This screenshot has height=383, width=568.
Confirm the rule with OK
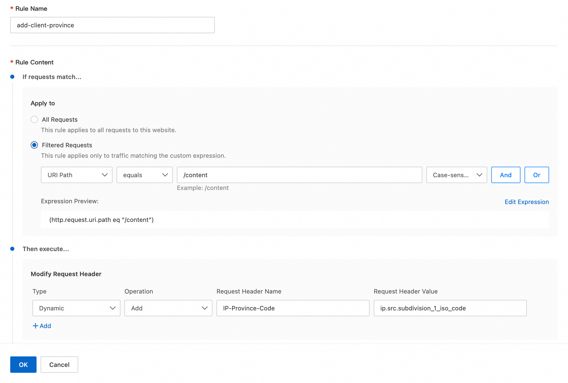pyautogui.click(x=23, y=365)
